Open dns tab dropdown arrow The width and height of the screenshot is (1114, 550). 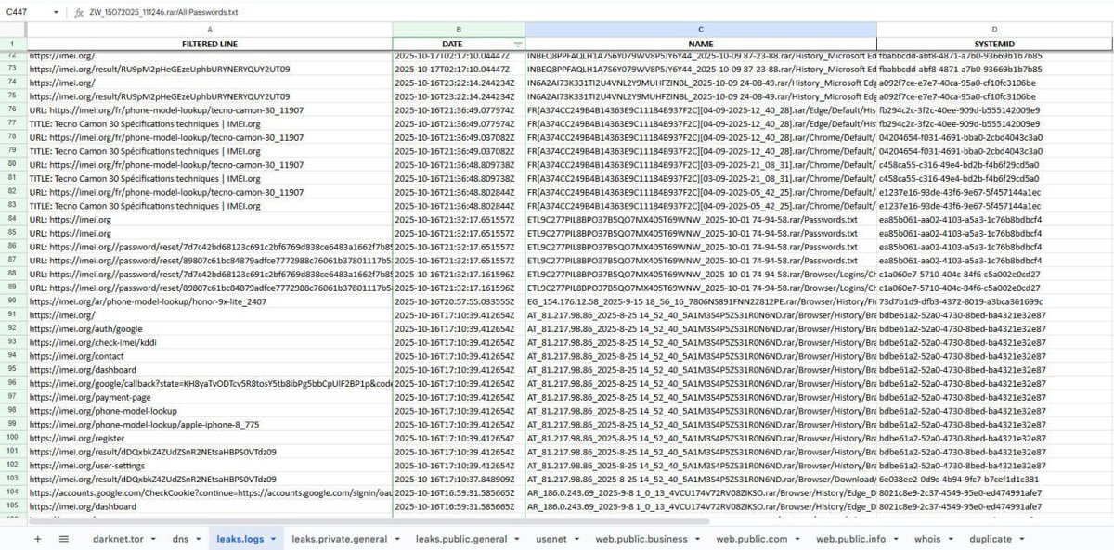pos(199,539)
